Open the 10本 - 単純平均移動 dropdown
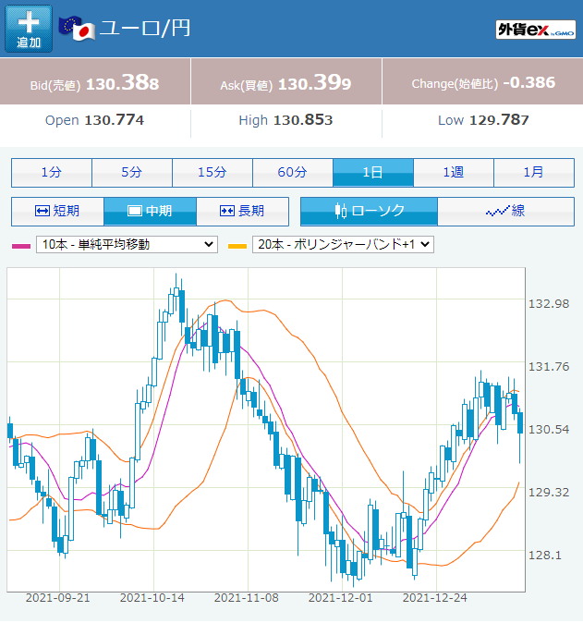 [128, 244]
